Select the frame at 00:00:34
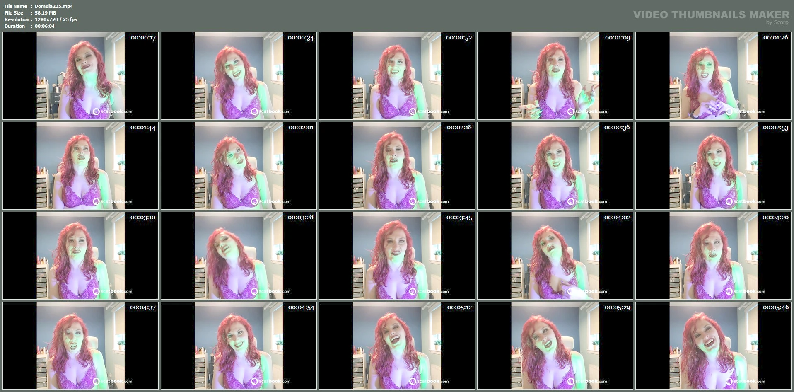The width and height of the screenshot is (794, 392). pos(239,76)
